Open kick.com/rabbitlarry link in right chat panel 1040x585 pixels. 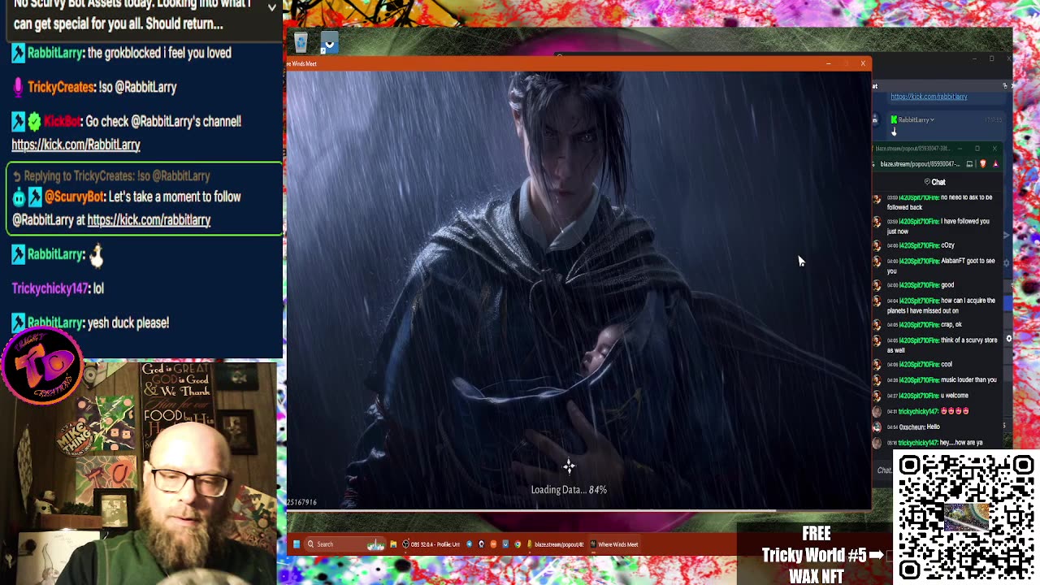point(929,97)
